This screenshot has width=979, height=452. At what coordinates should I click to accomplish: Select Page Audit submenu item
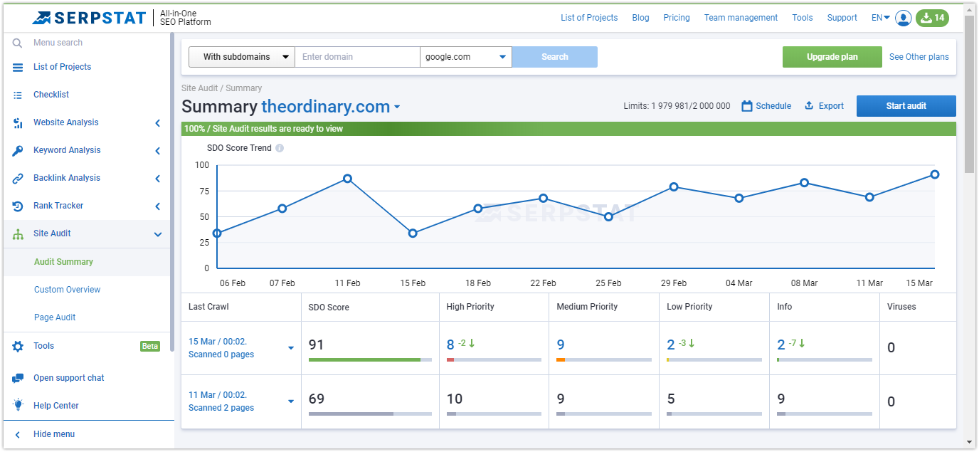(55, 317)
